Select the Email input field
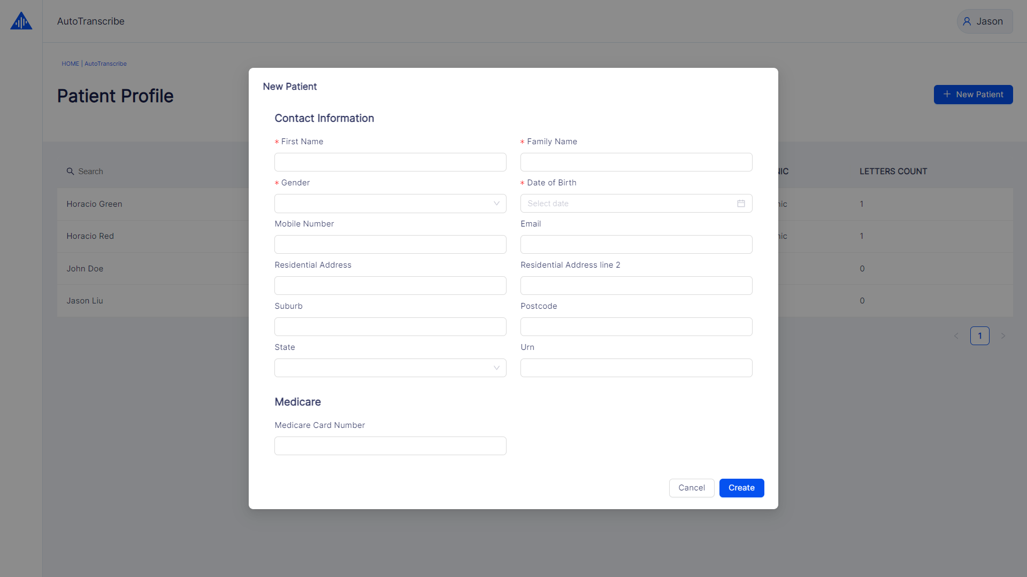Screen dimensions: 1027x577 pyautogui.click(x=636, y=245)
